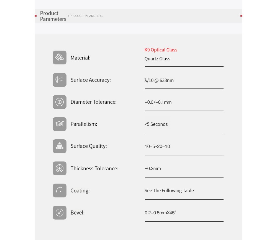This screenshot has height=240, width=277.
Task: Click the Bevel sparkle icon
Action: click(60, 213)
